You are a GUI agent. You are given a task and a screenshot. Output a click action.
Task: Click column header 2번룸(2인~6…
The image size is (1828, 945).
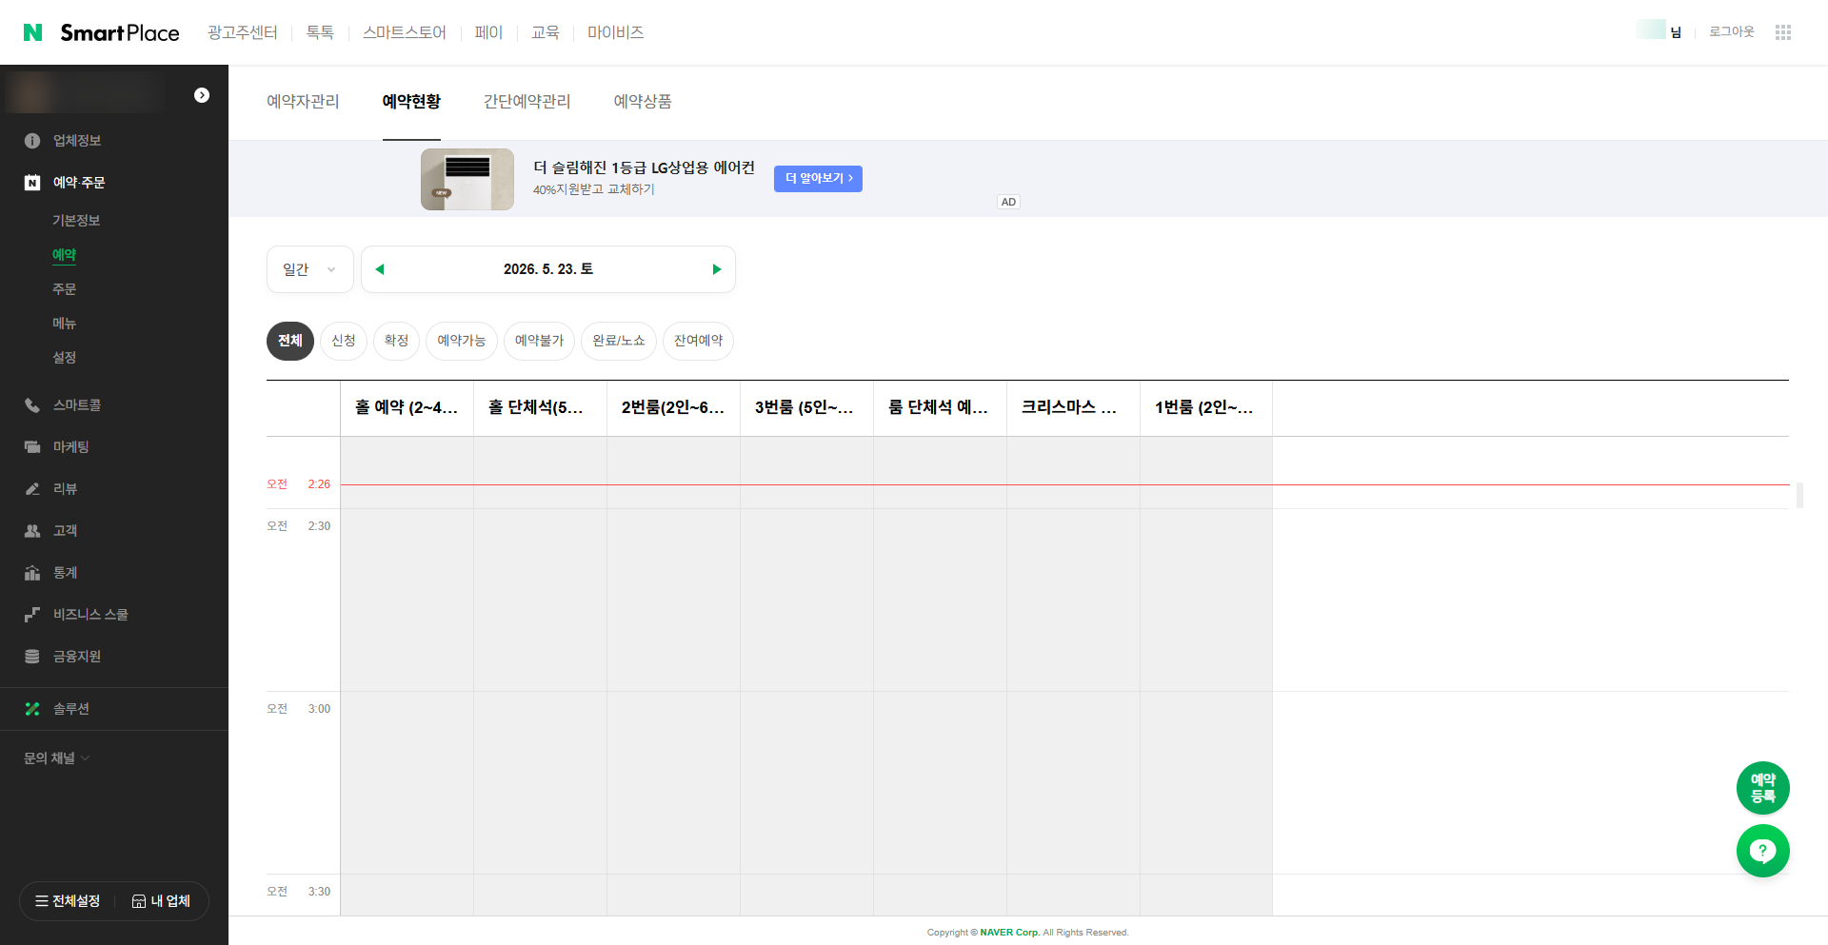coord(673,407)
